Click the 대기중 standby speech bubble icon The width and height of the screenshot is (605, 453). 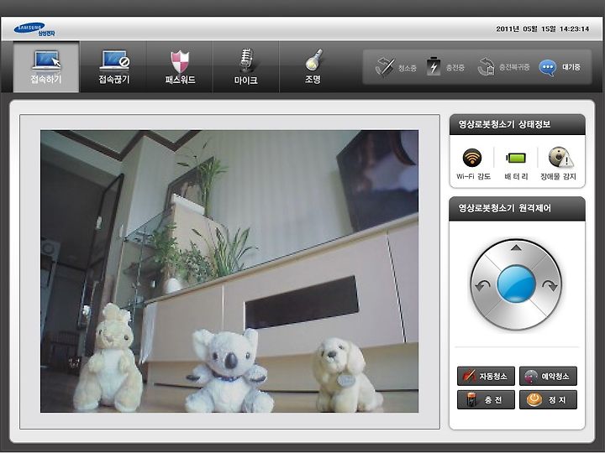(547, 67)
